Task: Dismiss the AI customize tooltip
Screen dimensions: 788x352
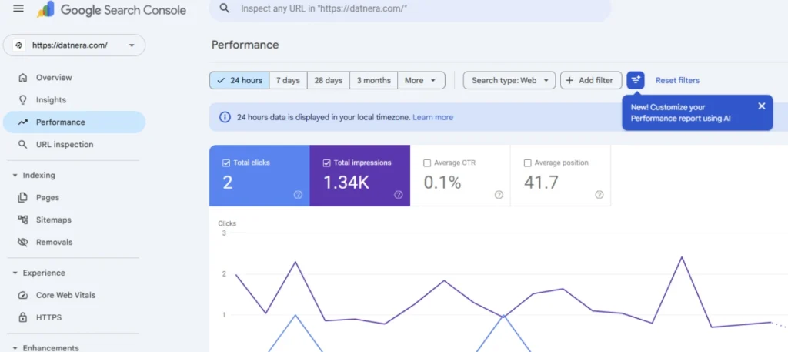Action: click(x=761, y=106)
